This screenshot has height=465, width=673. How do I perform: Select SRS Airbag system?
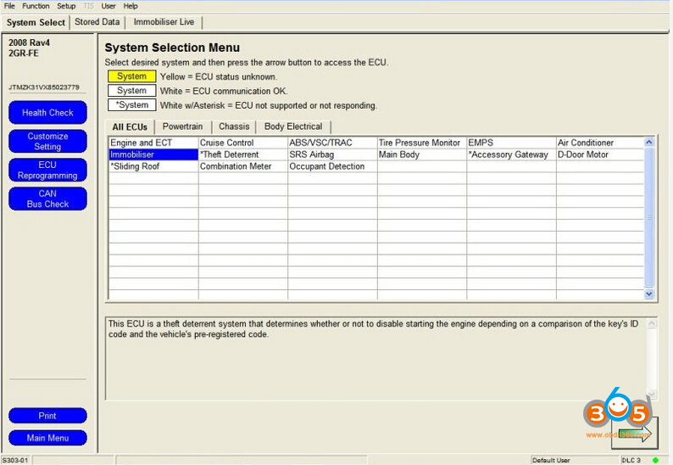point(332,154)
